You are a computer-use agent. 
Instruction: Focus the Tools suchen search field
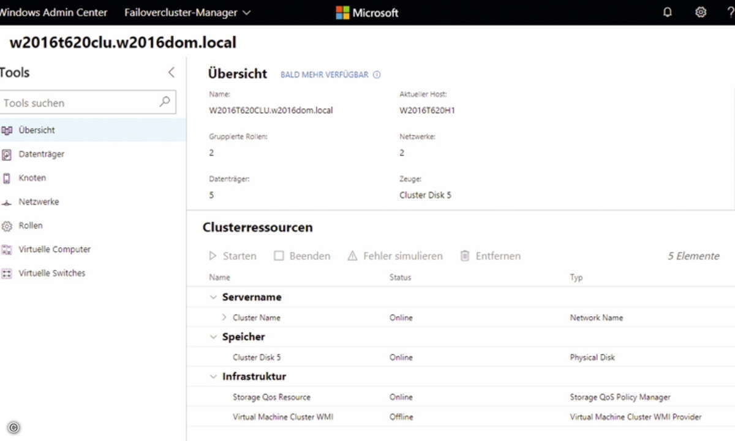(88, 102)
